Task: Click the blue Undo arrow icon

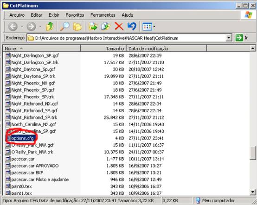Action: click(132, 26)
